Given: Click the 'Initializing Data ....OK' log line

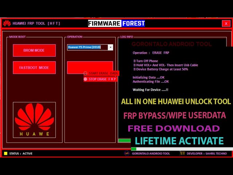Looking at the screenshot, I should coord(149,77).
